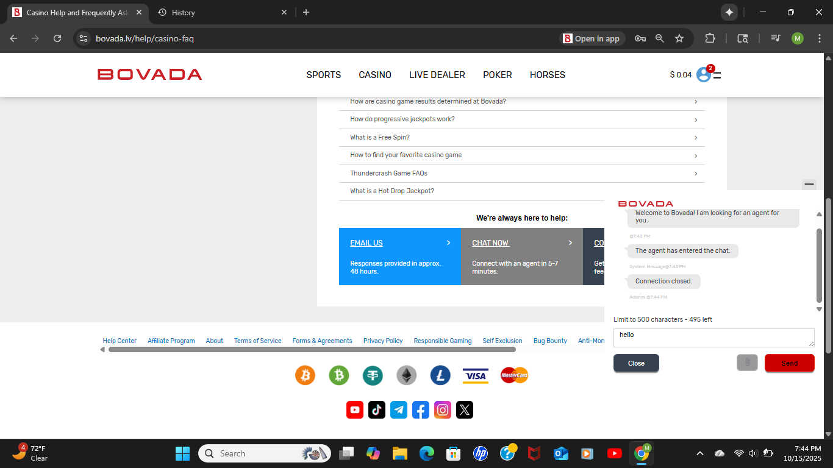Click the Bitcoin payment icon
This screenshot has width=833, height=468.
pyautogui.click(x=305, y=375)
